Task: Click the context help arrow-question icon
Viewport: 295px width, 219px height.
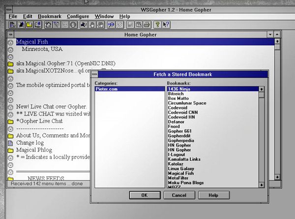Action: tap(166, 25)
